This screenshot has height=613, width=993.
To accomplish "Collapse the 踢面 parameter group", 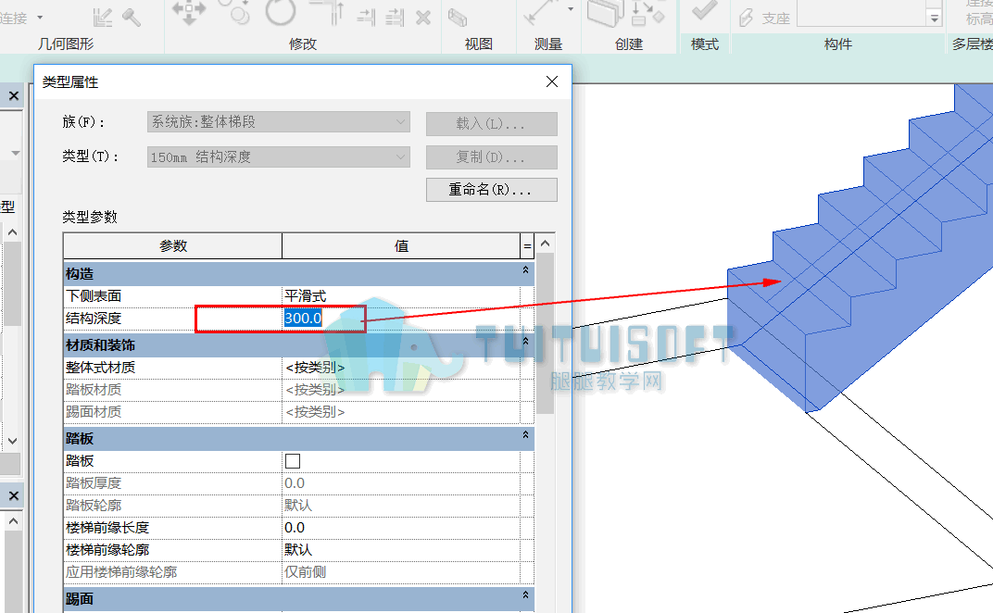I will 525,595.
